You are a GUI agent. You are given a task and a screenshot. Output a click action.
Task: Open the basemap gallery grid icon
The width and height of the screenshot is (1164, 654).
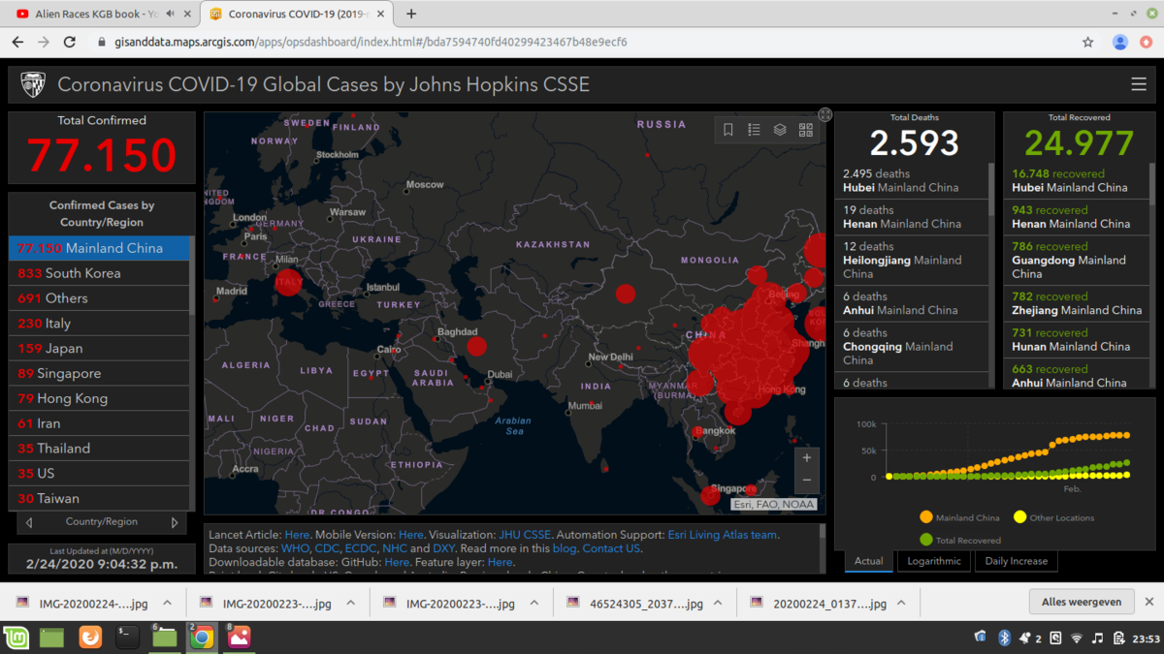806,130
